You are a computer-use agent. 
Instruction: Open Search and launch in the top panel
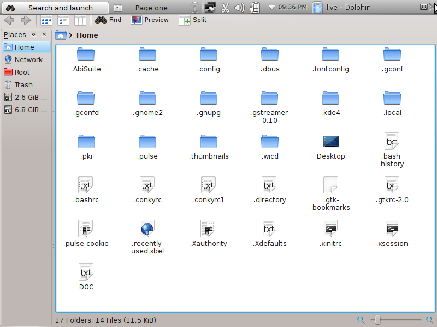pyautogui.click(x=55, y=7)
